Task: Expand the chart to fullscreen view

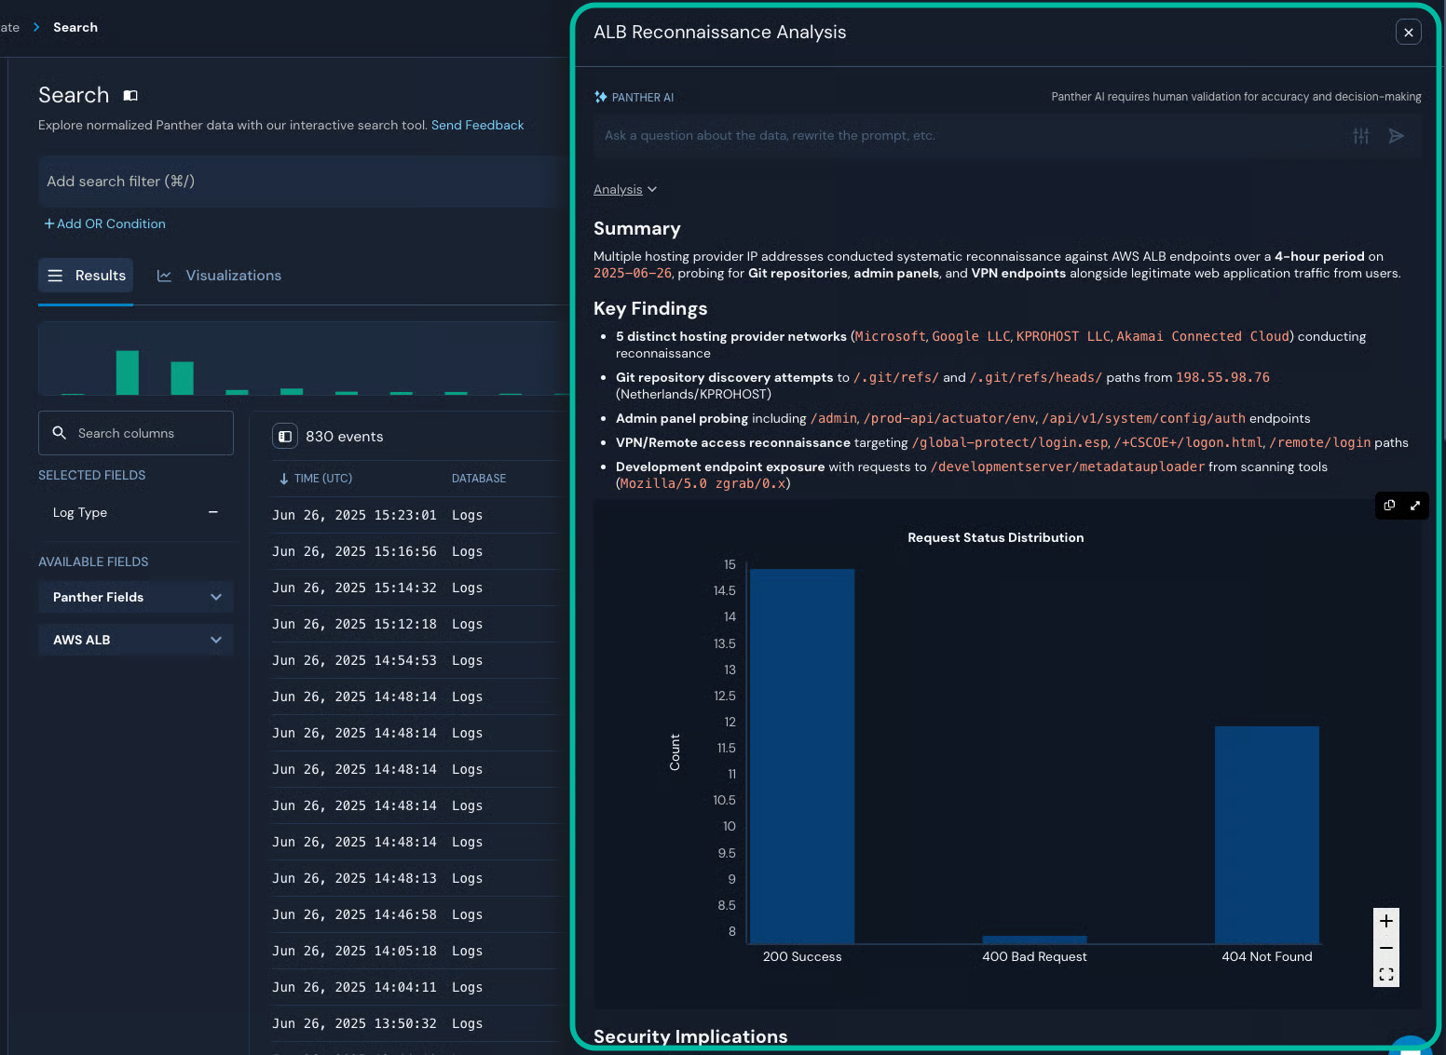Action: 1415,506
